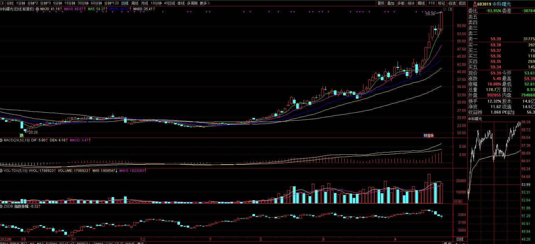Viewport: 535px width, 244px height.
Task: Open the 日线 period selector at bottom right
Action: pos(460,239)
